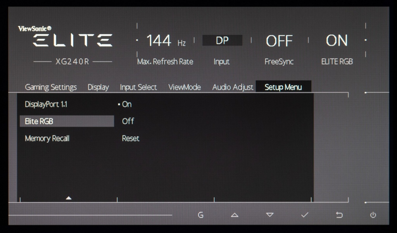
Task: Select the Setup Menu tab
Action: 283,87
